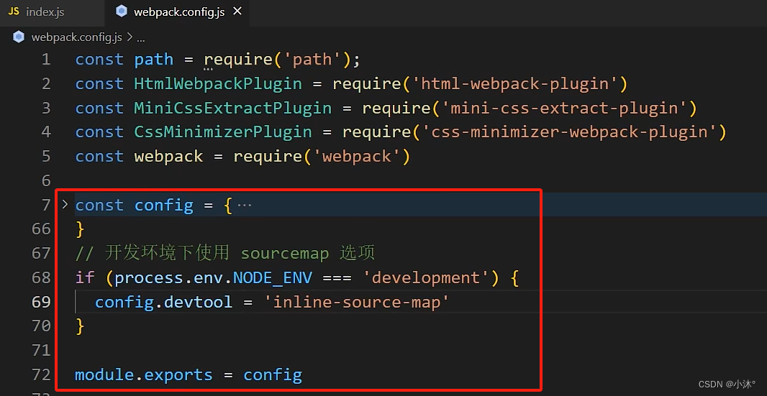Image resolution: width=767 pixels, height=396 pixels.
Task: Click line number 5 in the gutter
Action: tap(46, 157)
